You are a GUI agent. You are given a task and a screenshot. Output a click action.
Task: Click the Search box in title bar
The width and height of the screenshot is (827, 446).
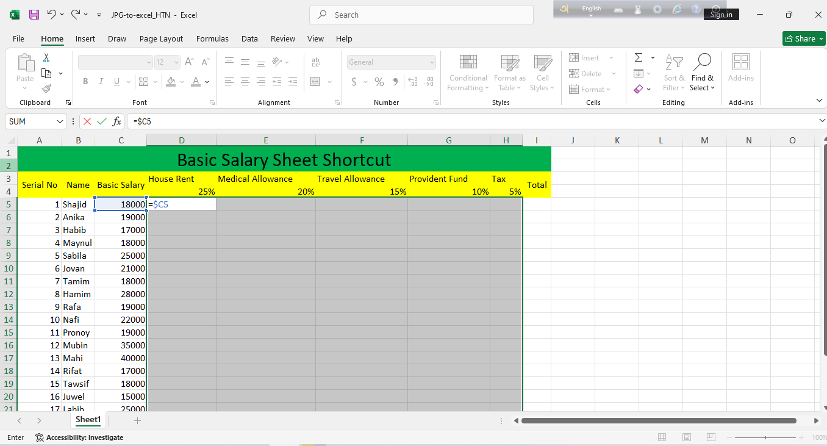click(x=421, y=15)
